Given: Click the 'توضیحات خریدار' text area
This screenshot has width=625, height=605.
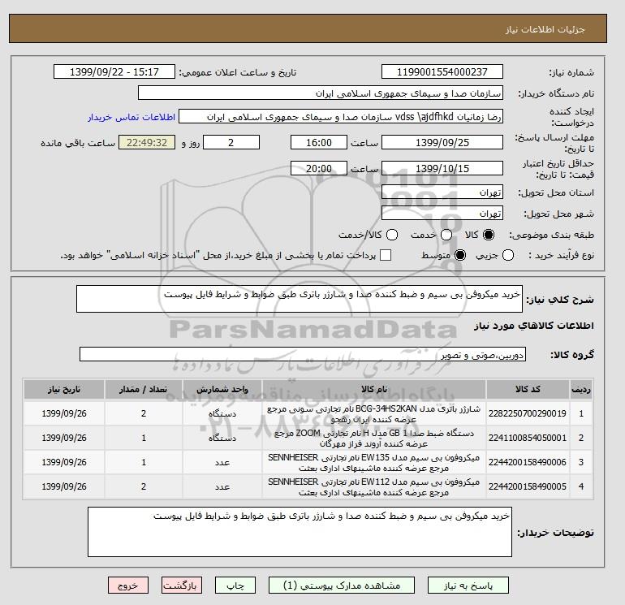Looking at the screenshot, I should click(x=300, y=532).
